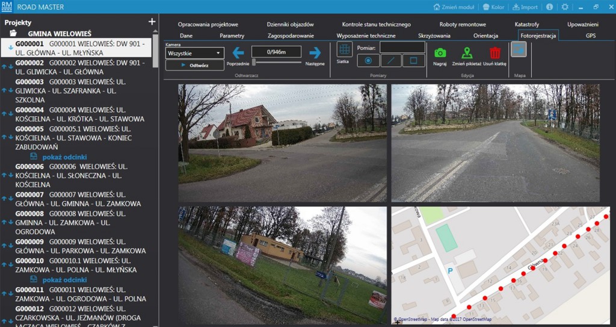Click the Następne right arrow icon

coord(315,53)
